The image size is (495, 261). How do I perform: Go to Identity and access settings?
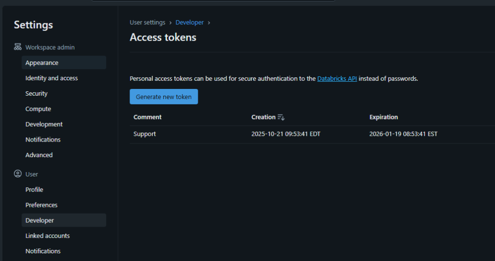[52, 78]
